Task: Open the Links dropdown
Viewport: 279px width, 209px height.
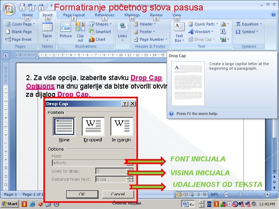Action: coord(122,32)
